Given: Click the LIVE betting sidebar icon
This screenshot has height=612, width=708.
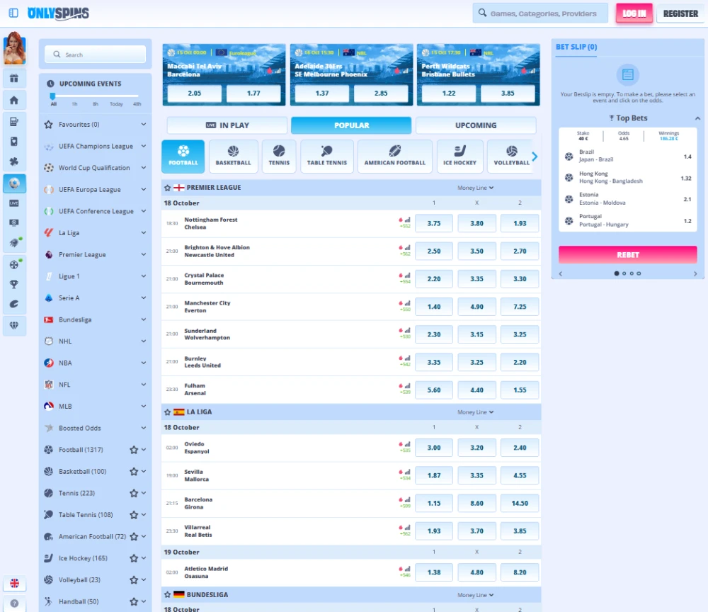Looking at the screenshot, I should click(x=14, y=203).
